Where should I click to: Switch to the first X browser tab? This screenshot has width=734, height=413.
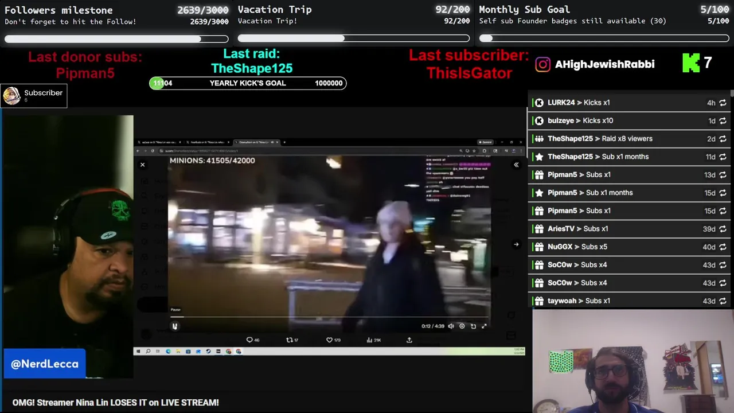click(x=159, y=142)
